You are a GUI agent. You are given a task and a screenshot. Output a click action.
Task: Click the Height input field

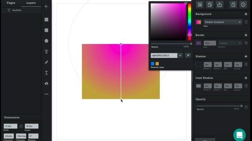31,126
